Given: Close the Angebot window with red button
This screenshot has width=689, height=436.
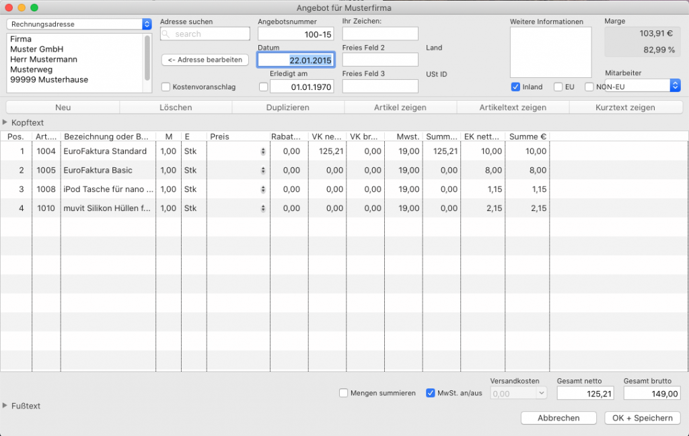Looking at the screenshot, I should coord(9,7).
